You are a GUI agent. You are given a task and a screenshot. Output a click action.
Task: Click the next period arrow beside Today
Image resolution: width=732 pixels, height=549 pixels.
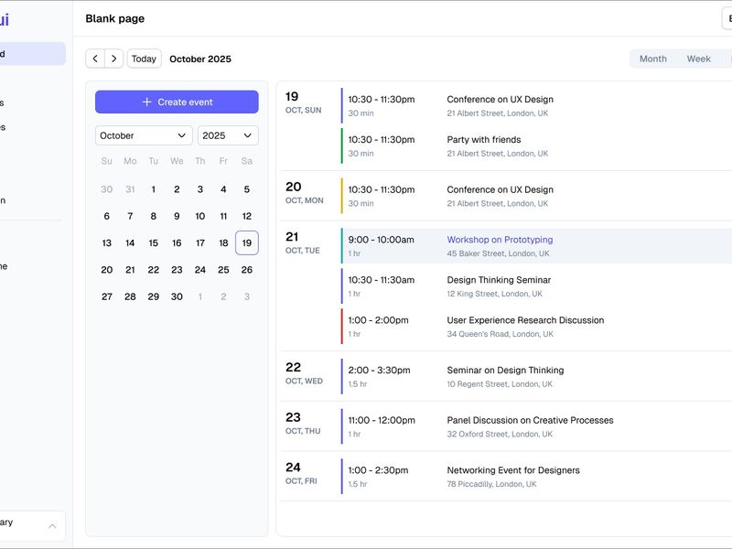point(113,58)
